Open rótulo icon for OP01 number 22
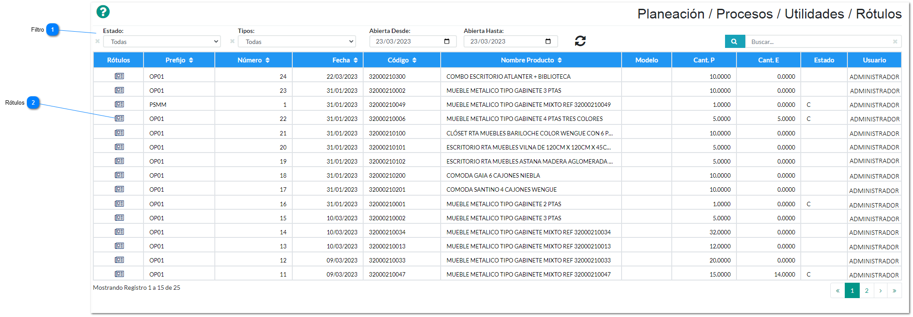 (119, 118)
